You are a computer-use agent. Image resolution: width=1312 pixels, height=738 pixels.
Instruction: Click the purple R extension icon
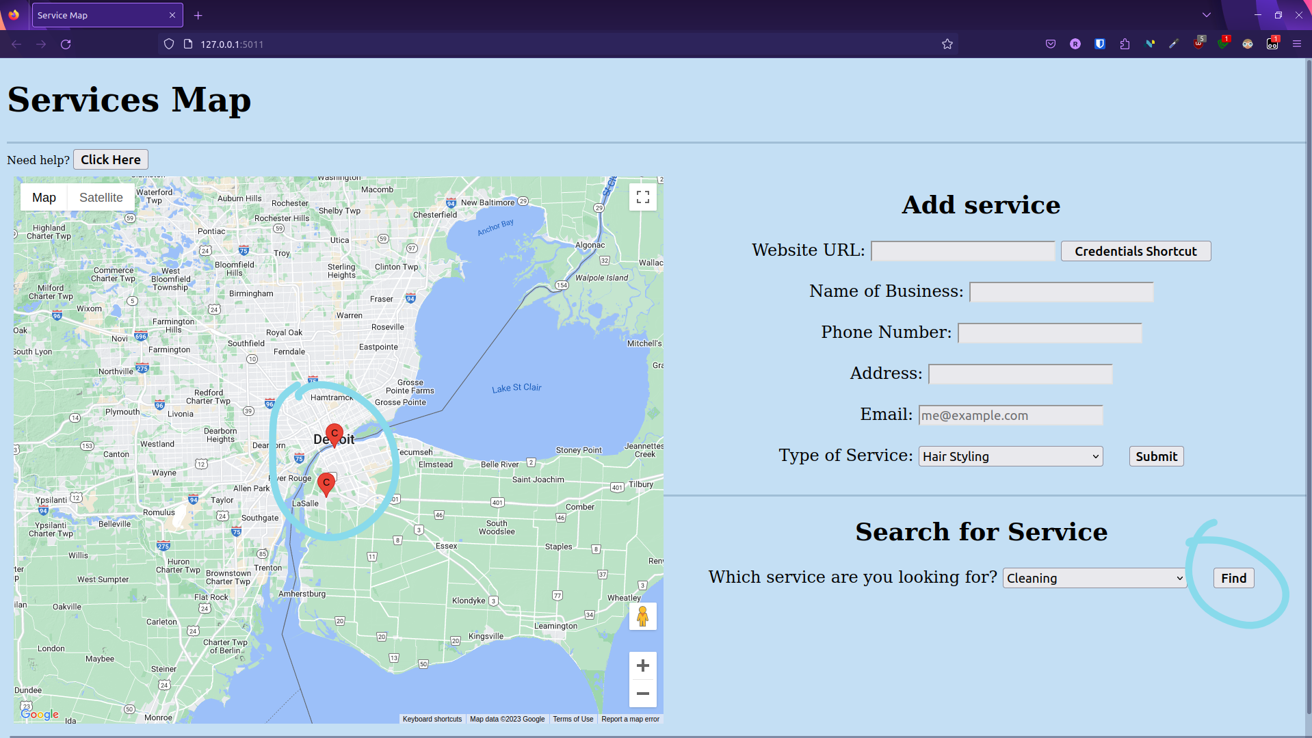tap(1075, 44)
